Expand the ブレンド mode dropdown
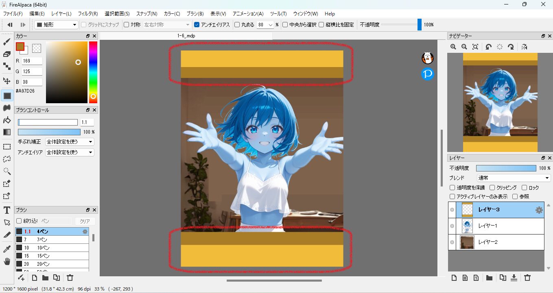Image resolution: width=553 pixels, height=293 pixels. [514, 178]
